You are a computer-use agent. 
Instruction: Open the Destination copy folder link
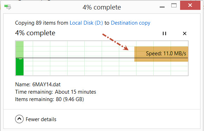(130, 23)
